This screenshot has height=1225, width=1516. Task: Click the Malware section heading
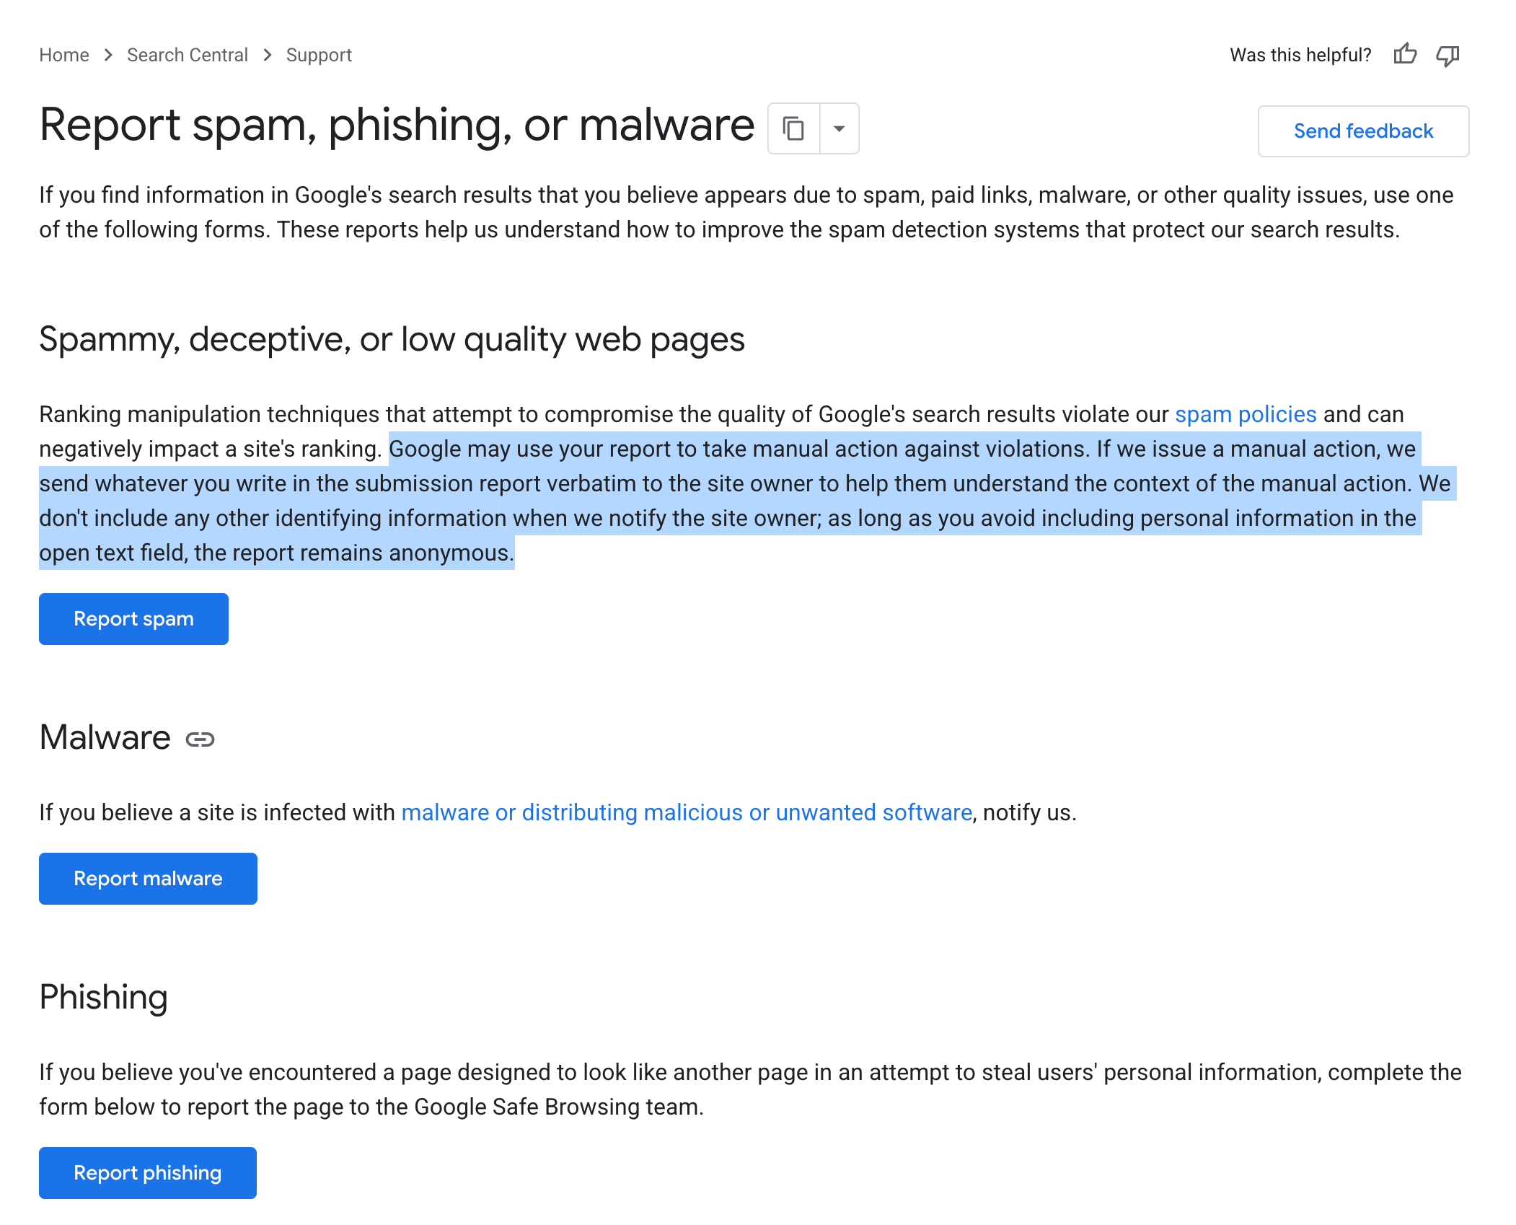click(x=105, y=737)
